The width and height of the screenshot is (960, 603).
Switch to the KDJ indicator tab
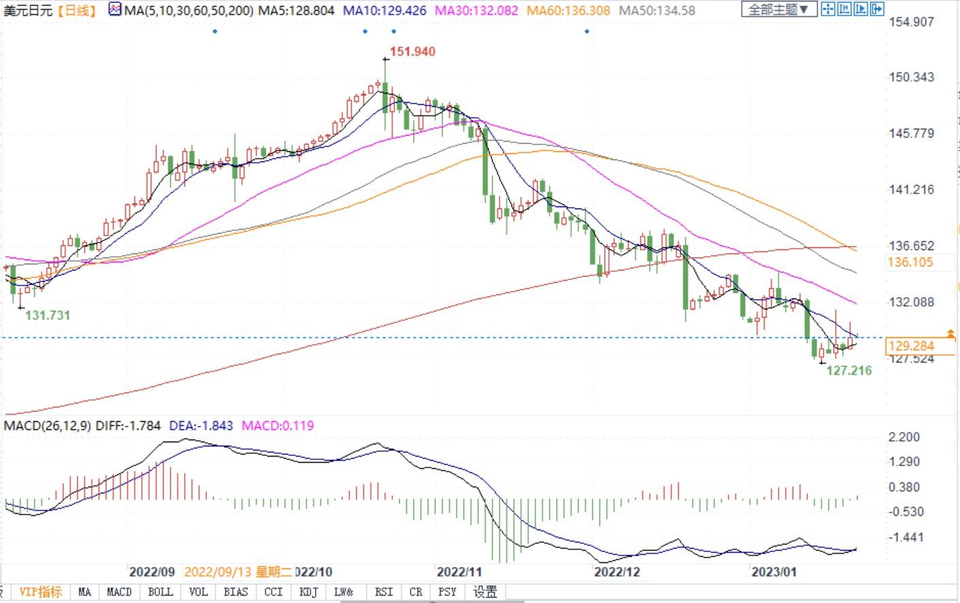tap(309, 592)
